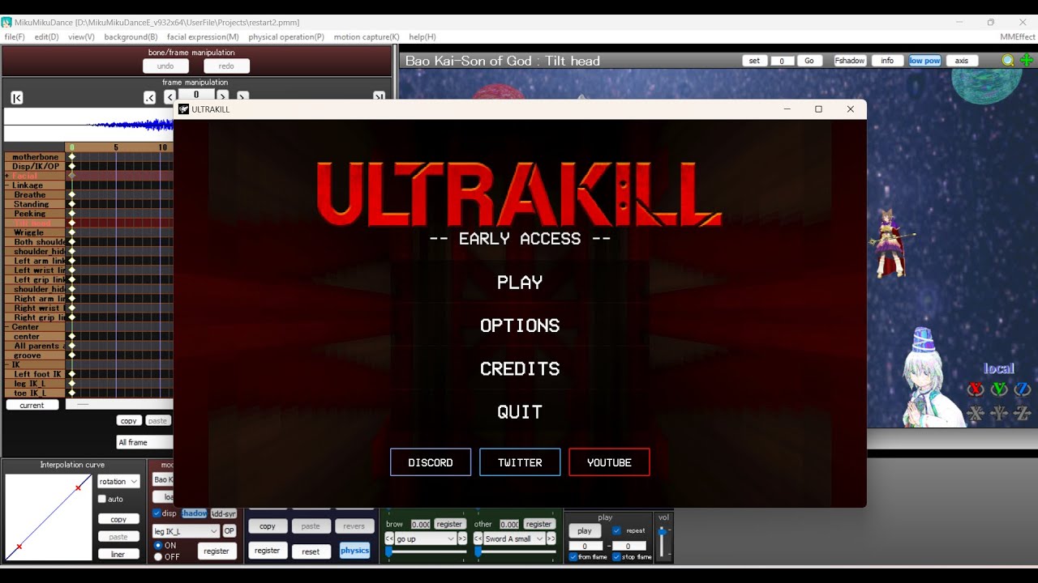Screen dimensions: 1038x583
Task: Go to next other morph with '>>'
Action: [551, 538]
